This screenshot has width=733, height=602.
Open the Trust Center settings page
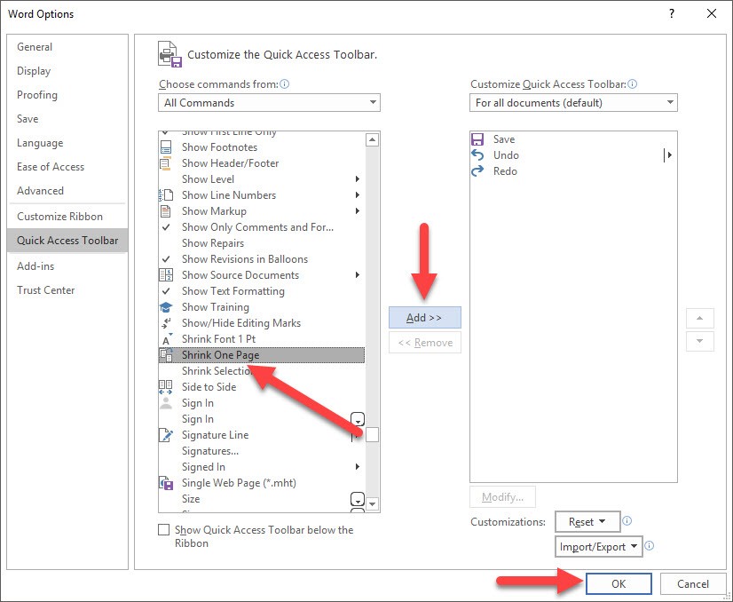45,289
